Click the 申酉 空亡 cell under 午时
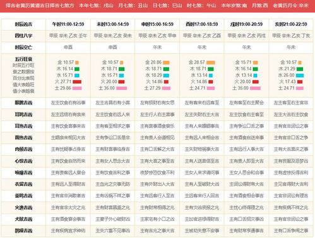 tap(68, 47)
